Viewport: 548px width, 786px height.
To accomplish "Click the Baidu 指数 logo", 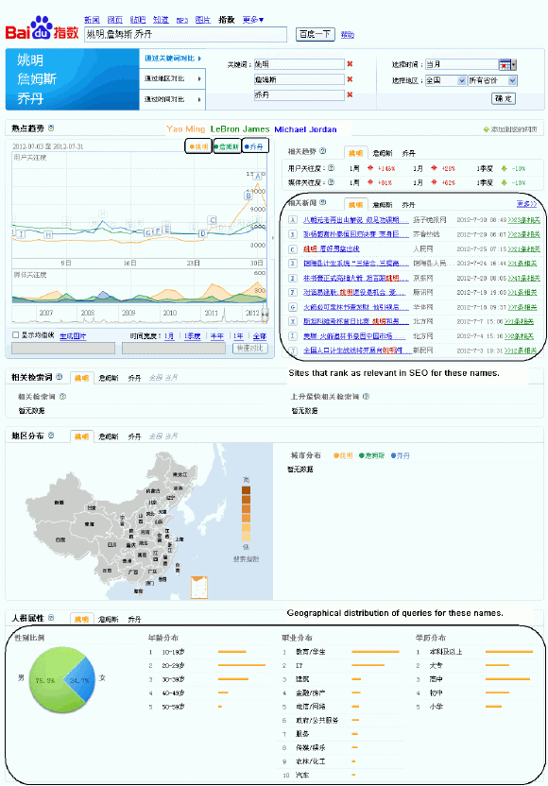I will [x=43, y=28].
